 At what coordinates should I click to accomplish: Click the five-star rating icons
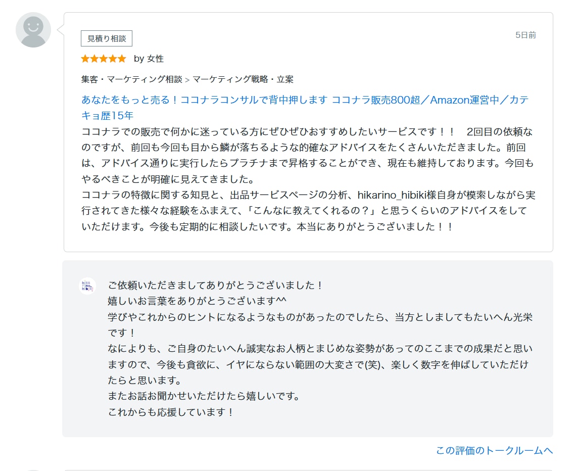tap(104, 59)
